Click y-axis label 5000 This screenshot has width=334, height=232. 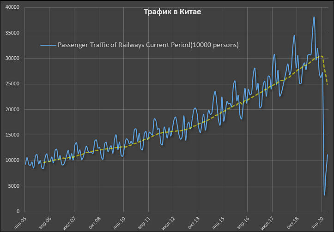click(x=13, y=186)
